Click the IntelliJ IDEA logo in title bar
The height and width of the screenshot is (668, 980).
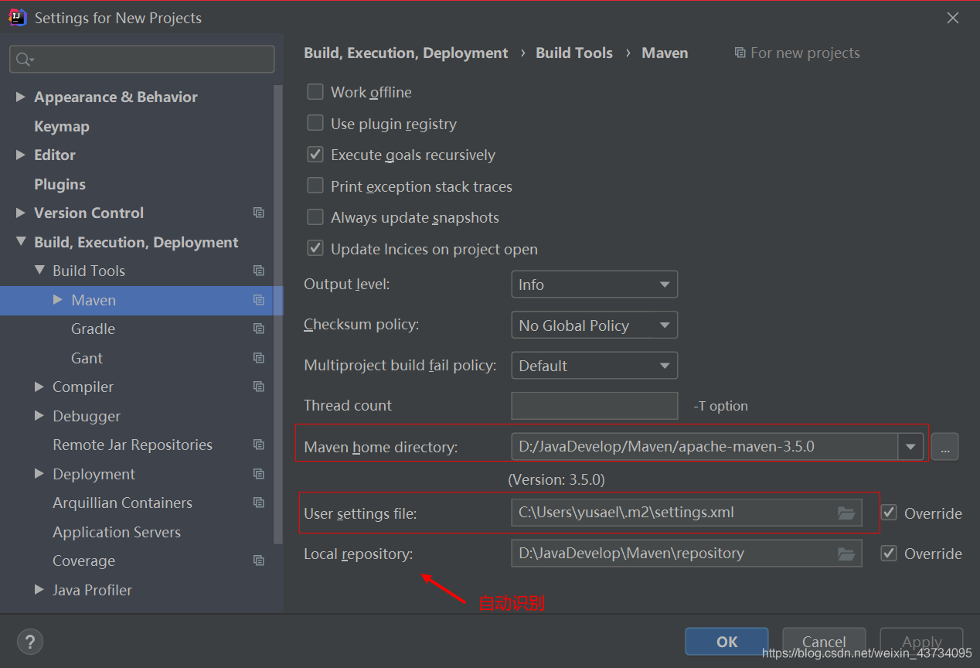[x=18, y=17]
